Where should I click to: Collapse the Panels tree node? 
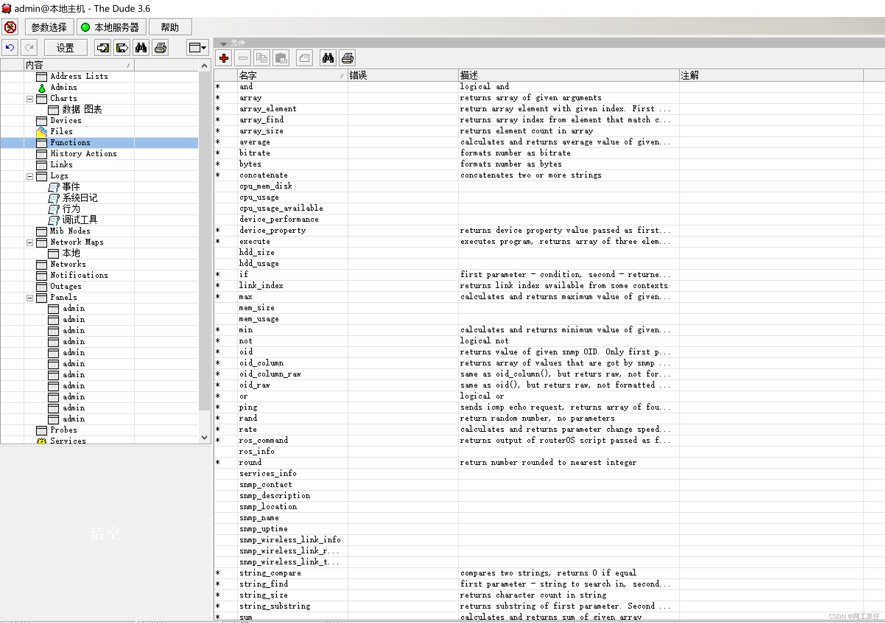(x=30, y=298)
